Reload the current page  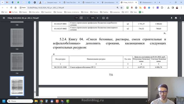pyautogui.click(x=11, y=8)
